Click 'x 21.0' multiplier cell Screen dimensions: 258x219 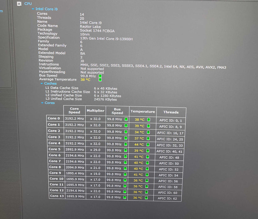pos(95,168)
